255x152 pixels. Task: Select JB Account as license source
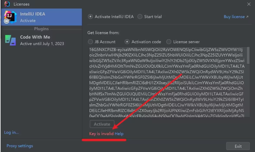pos(91,42)
